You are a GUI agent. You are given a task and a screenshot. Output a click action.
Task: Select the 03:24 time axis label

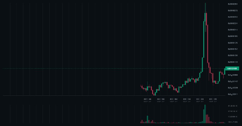coord(200,99)
